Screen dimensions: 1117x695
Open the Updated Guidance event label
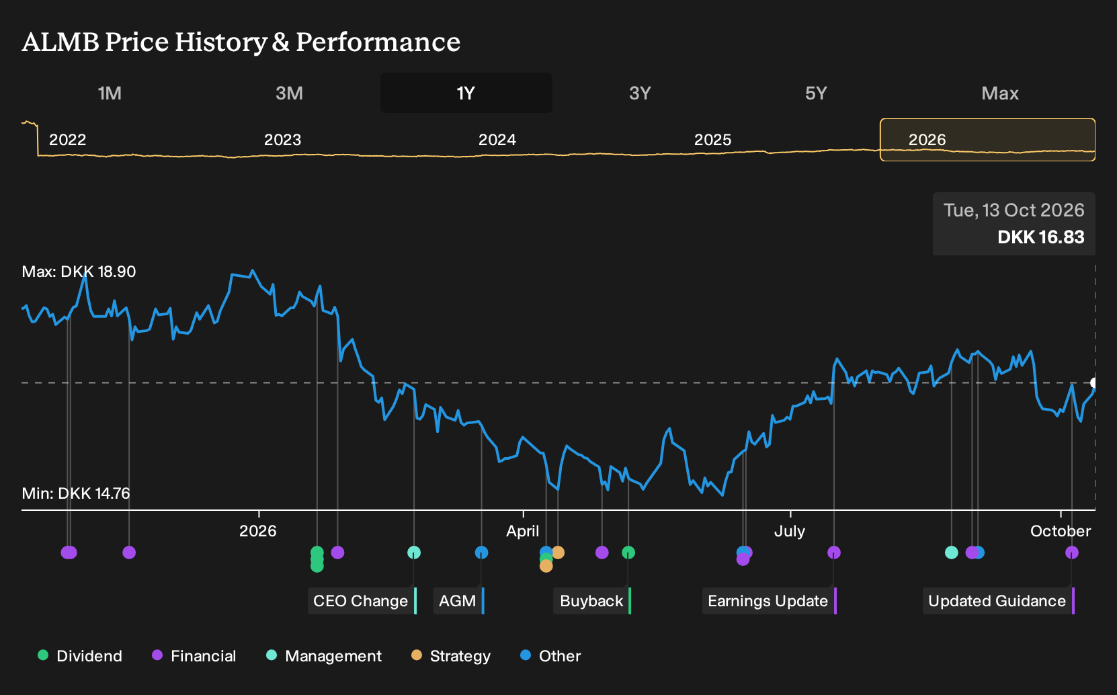[x=999, y=601]
